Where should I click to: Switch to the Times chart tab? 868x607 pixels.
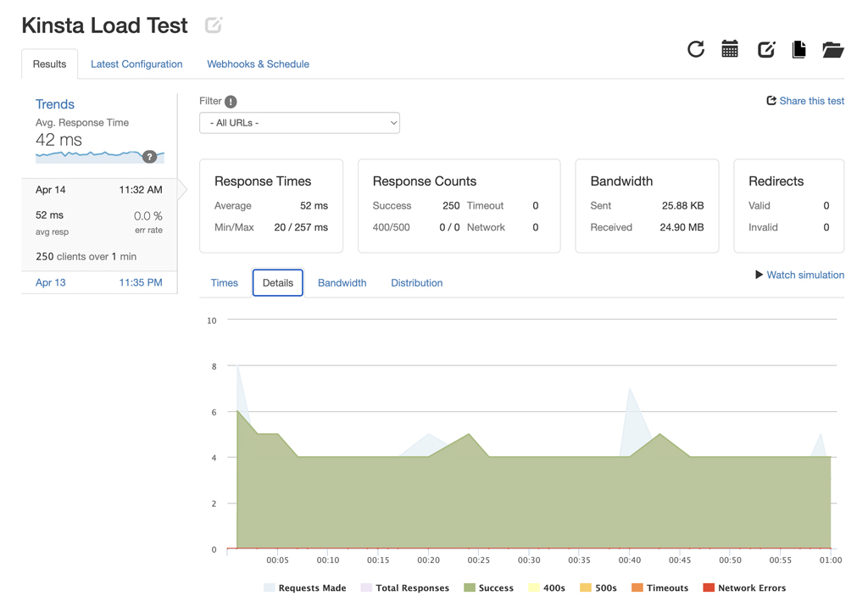pos(224,282)
